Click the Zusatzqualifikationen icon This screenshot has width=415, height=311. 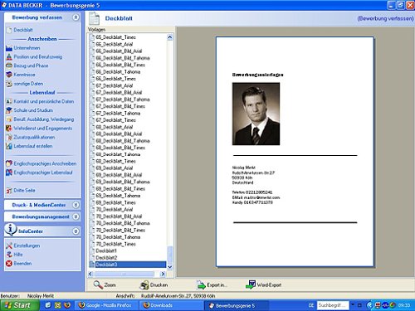pos(9,137)
